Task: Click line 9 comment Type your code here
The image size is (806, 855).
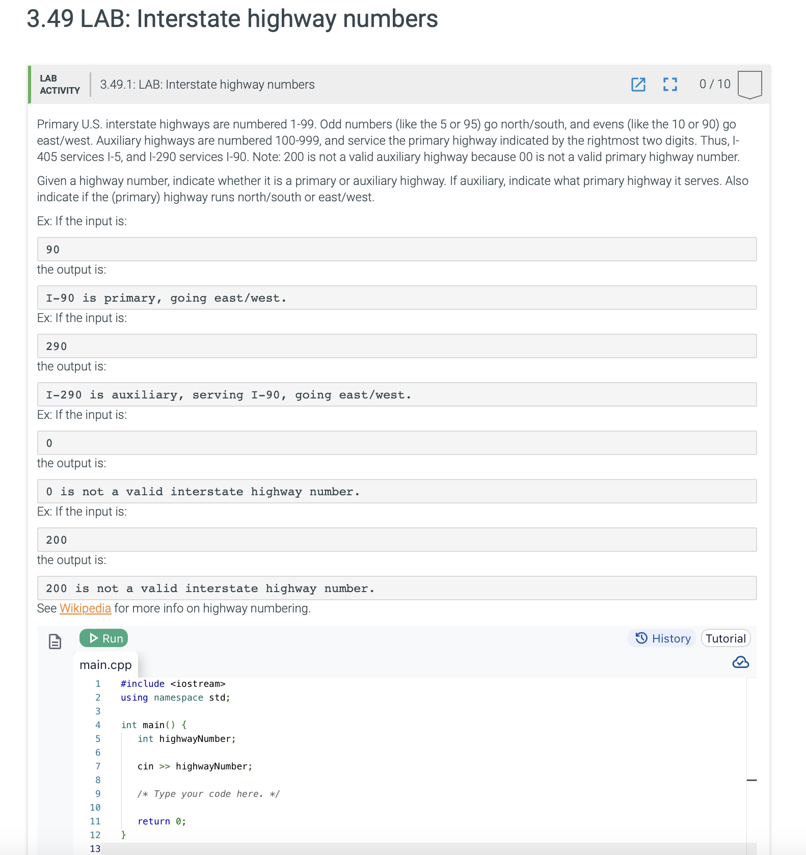Action: pyautogui.click(x=209, y=793)
